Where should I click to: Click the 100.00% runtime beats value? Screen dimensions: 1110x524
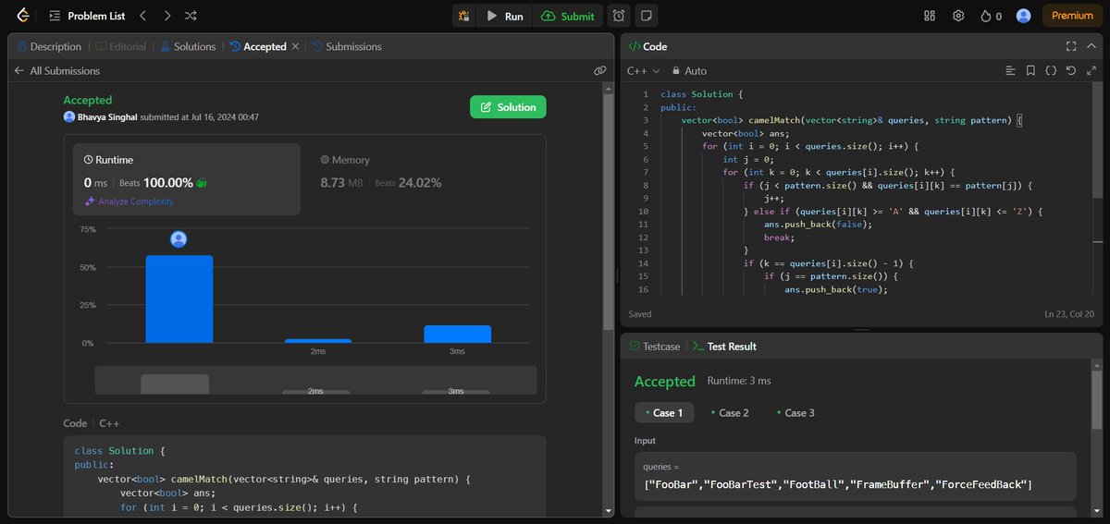[167, 183]
